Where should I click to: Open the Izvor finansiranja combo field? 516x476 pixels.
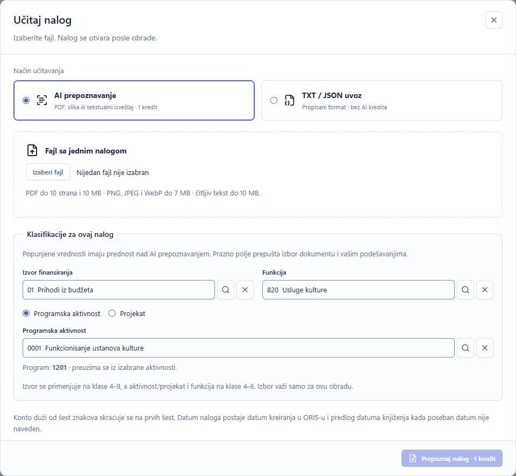(119, 290)
